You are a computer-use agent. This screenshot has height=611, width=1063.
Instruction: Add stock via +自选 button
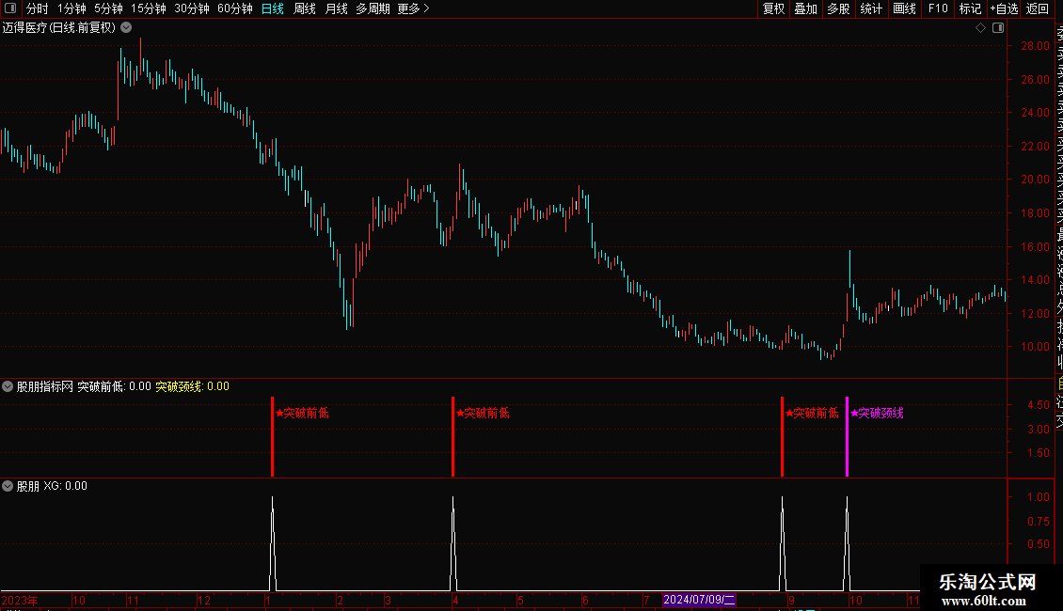(x=1004, y=8)
